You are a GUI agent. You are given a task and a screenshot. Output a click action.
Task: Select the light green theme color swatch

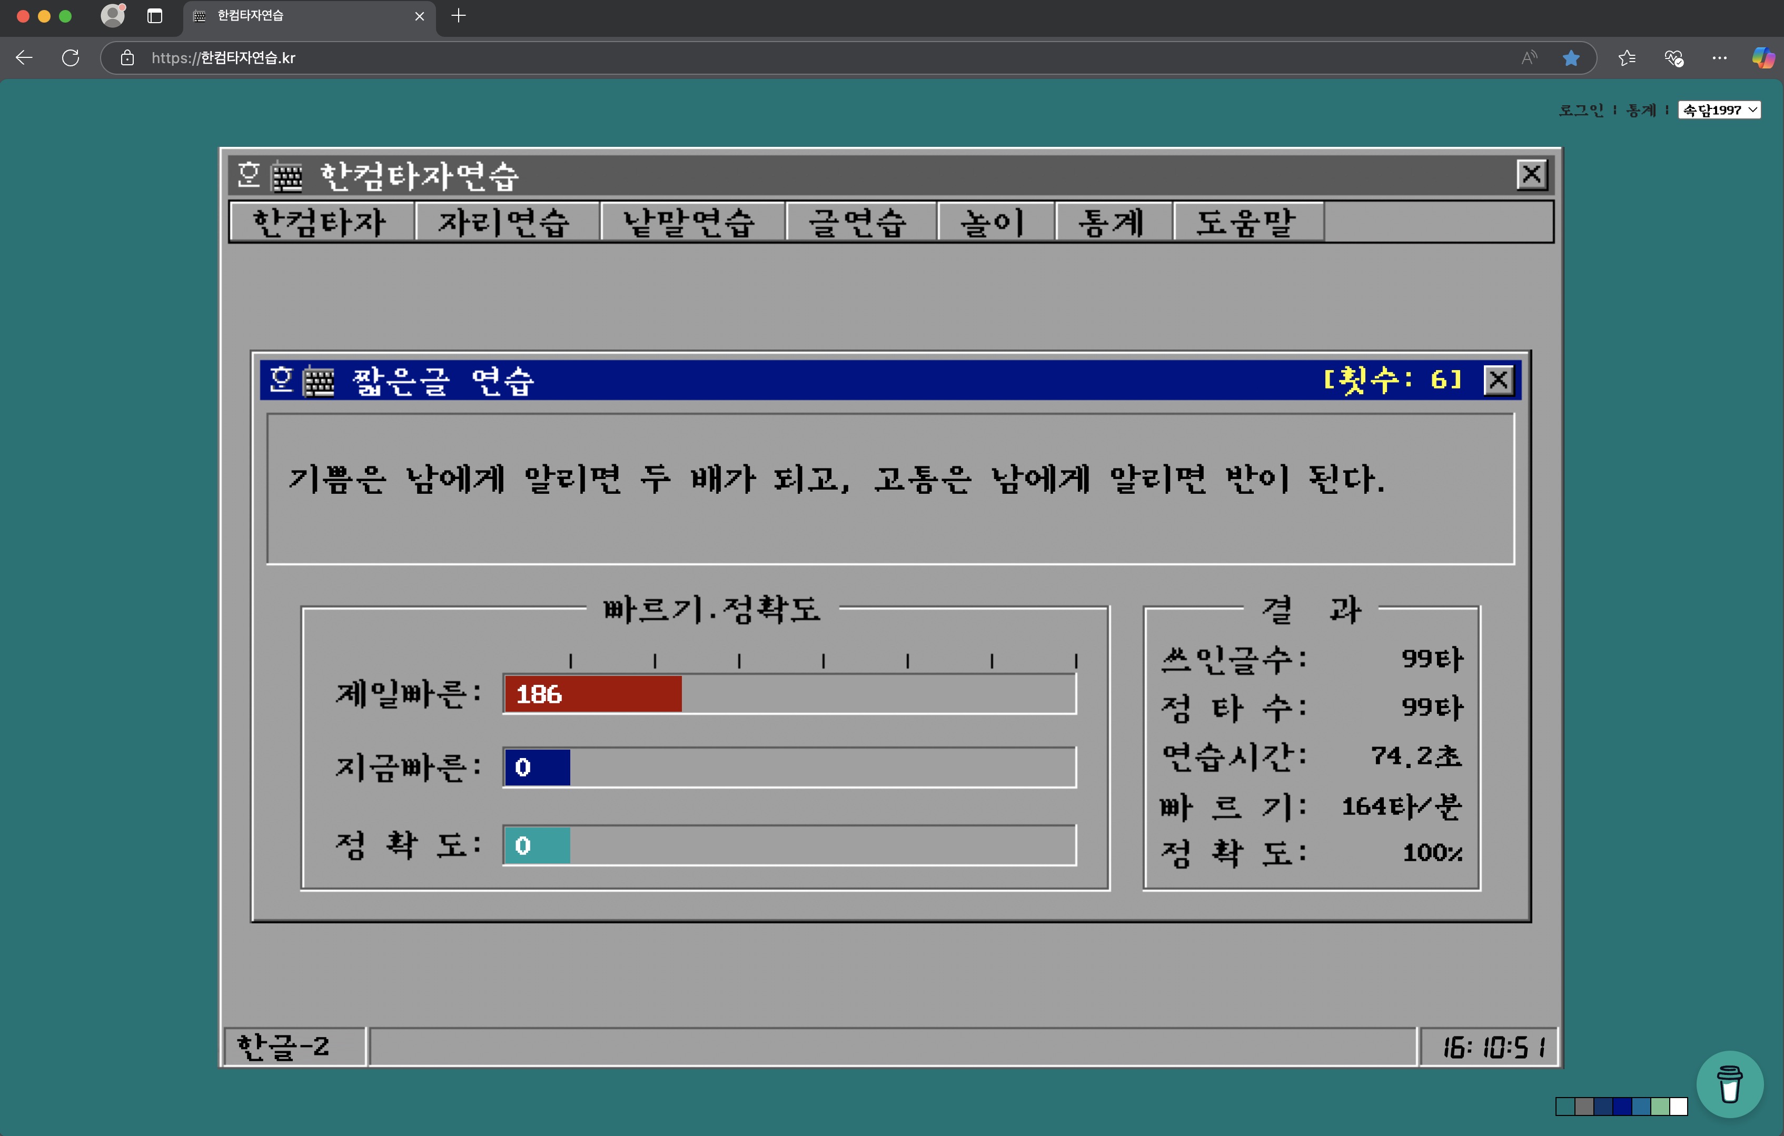[x=1660, y=1107]
